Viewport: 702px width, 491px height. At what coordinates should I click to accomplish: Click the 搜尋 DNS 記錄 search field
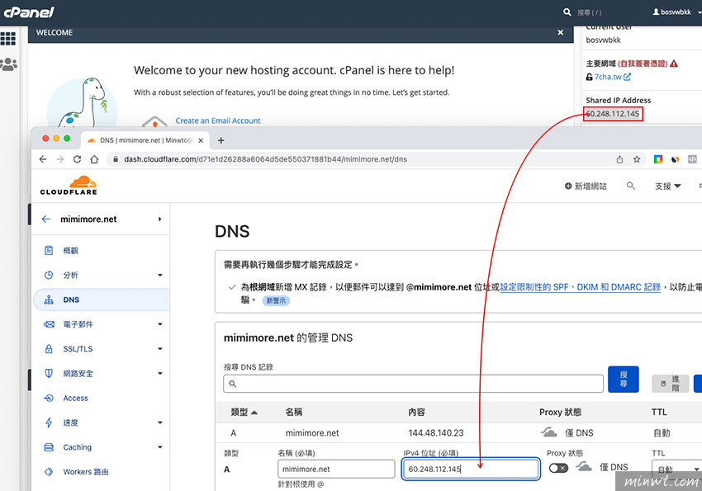413,384
